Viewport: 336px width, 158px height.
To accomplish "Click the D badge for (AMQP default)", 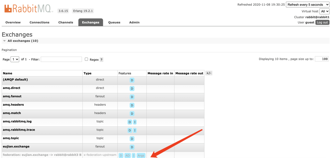I will coord(132,80).
